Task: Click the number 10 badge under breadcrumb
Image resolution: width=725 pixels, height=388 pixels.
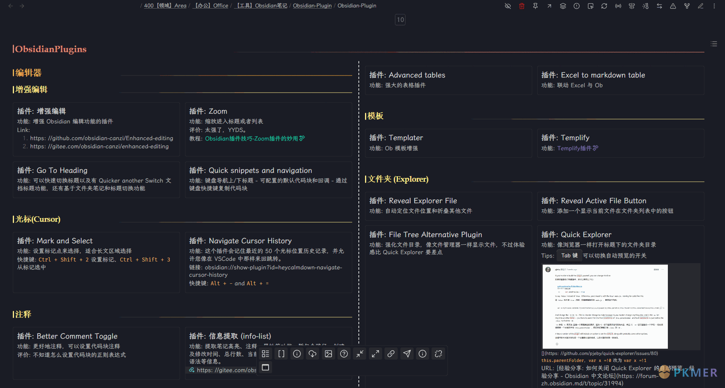Action: click(400, 20)
